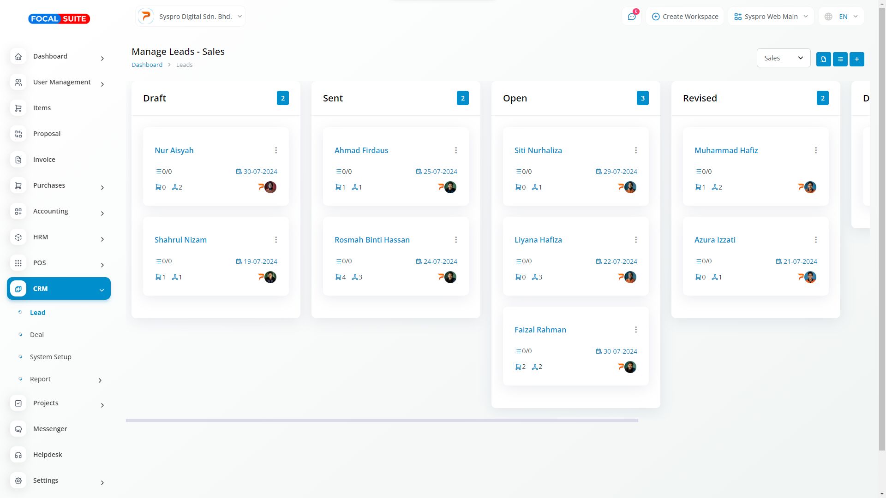Open the chat messages icon

631,17
